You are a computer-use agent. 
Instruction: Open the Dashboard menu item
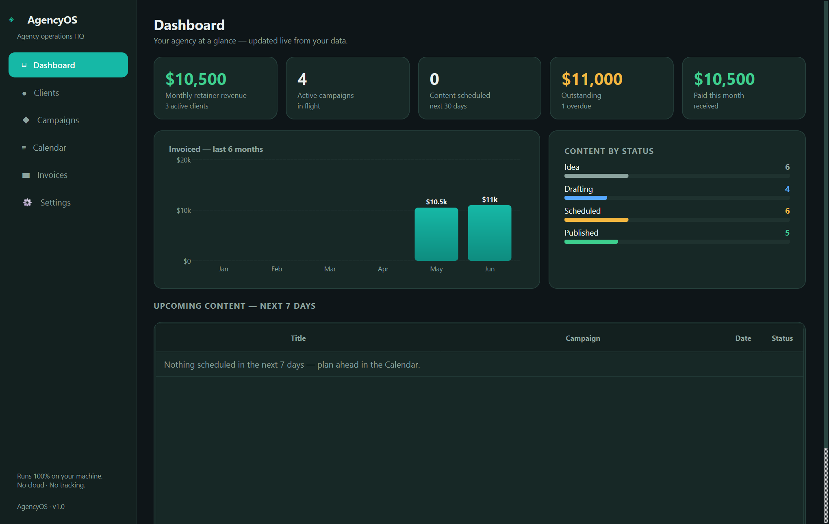click(x=68, y=65)
